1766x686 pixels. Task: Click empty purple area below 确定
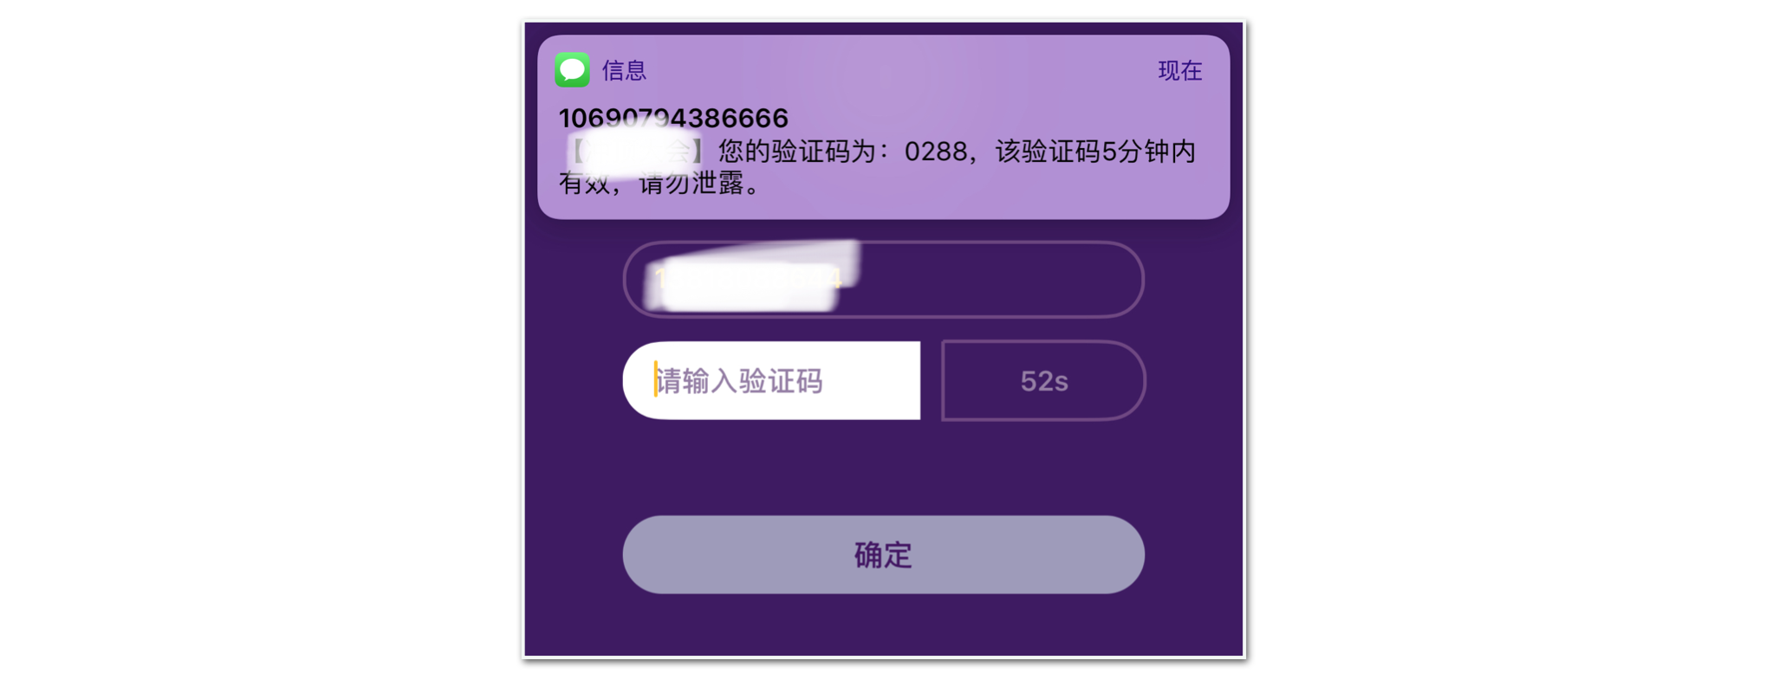tap(883, 625)
